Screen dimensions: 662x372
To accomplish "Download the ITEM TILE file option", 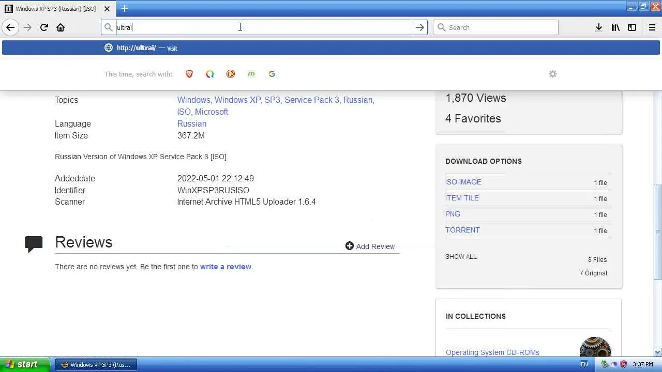I will (462, 198).
